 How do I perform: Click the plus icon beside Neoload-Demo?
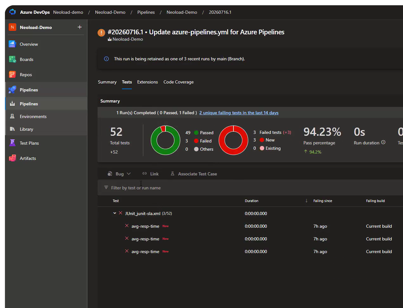point(80,27)
